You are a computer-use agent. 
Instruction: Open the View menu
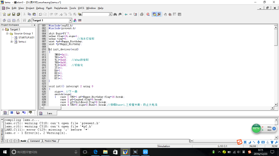21,8
